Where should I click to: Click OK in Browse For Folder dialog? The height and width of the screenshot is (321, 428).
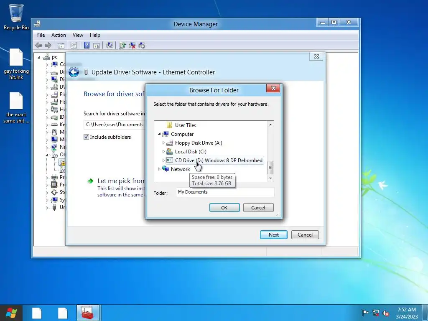pos(224,207)
